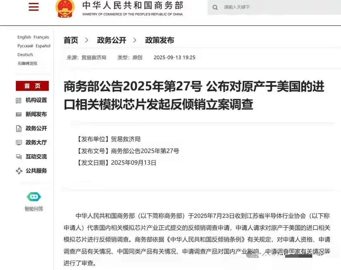Click the 政务公开 document icon
341x270 pixels.
19,128
